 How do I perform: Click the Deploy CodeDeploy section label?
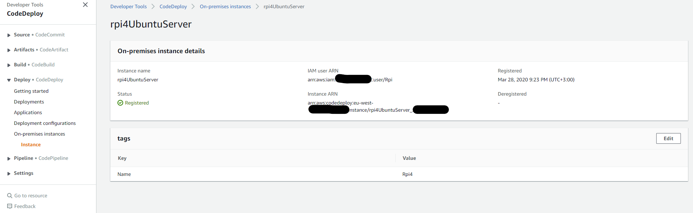[39, 80]
